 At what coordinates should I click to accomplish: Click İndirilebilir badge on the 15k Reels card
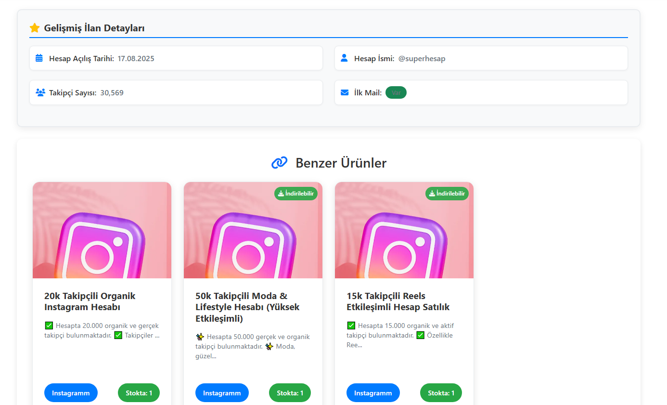pyautogui.click(x=447, y=194)
